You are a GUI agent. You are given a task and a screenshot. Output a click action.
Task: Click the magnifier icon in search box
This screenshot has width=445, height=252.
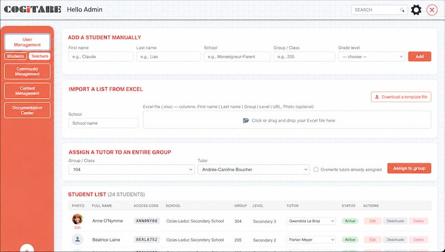click(402, 9)
